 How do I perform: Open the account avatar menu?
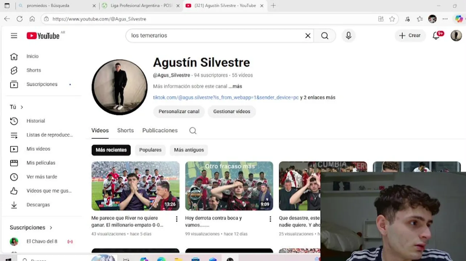point(456,36)
